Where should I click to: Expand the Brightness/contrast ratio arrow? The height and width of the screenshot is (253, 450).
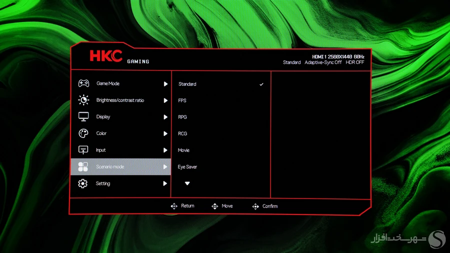coord(165,100)
